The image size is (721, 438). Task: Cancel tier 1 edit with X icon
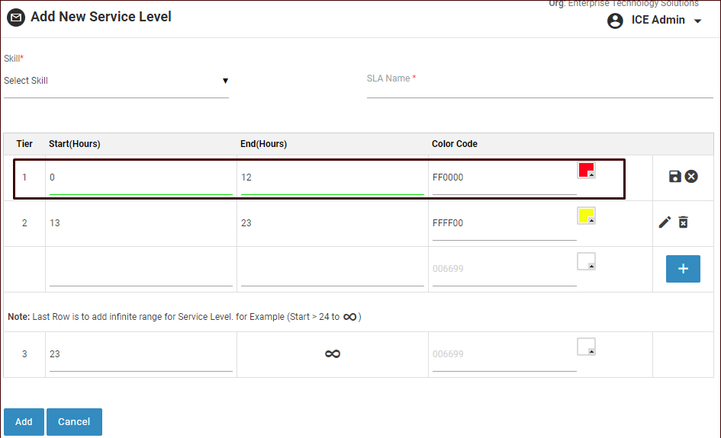coord(691,177)
